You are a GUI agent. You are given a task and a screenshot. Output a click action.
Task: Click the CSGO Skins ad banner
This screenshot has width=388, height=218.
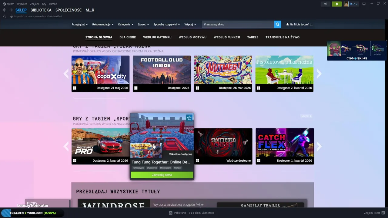356,51
